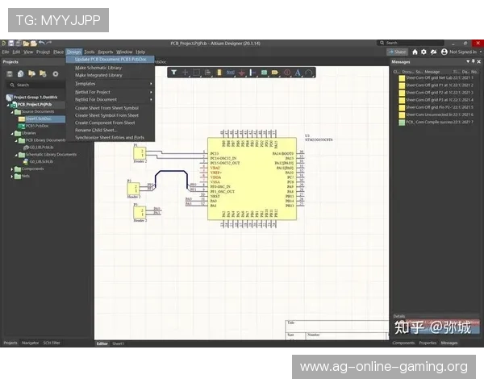Click the Share button

398,52
